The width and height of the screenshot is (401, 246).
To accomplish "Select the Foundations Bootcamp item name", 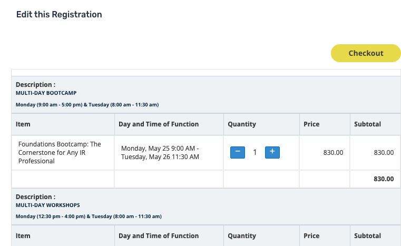I will point(59,152).
